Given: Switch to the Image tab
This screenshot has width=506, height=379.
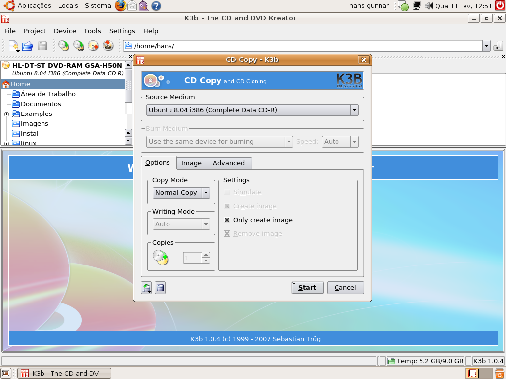Looking at the screenshot, I should pyautogui.click(x=191, y=163).
